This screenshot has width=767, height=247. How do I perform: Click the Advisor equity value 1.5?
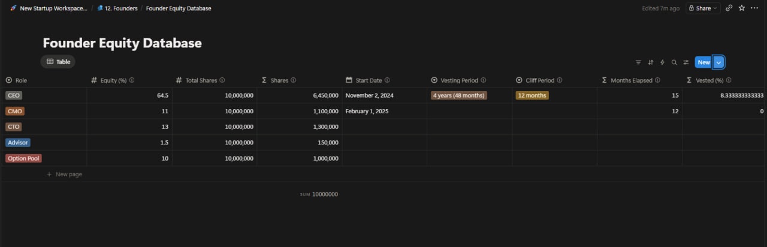click(x=164, y=143)
